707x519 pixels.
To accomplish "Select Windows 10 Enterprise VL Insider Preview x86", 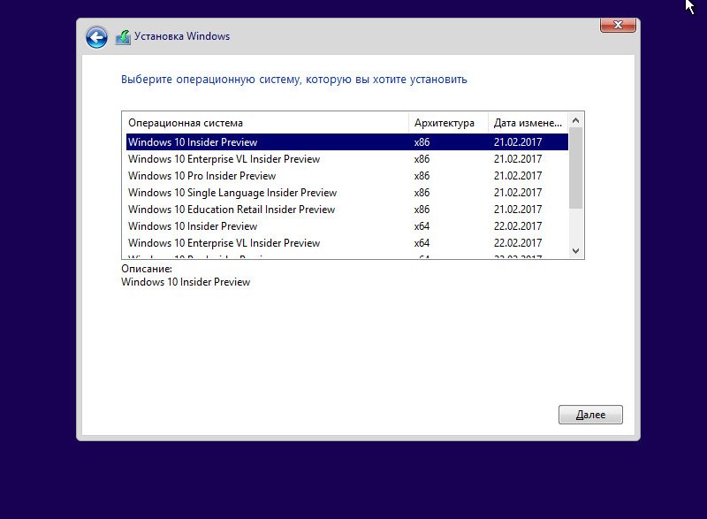I will click(x=346, y=159).
